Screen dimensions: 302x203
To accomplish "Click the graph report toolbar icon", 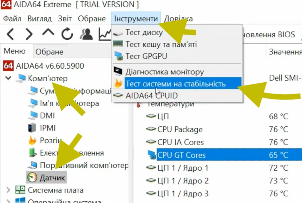I will (x=105, y=34).
